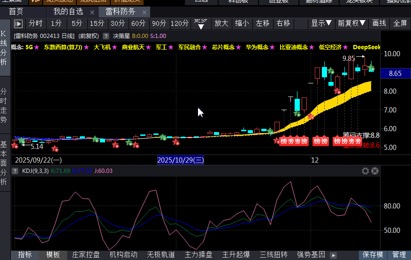
Task: Select the 5分 chart period
Action: point(77,23)
